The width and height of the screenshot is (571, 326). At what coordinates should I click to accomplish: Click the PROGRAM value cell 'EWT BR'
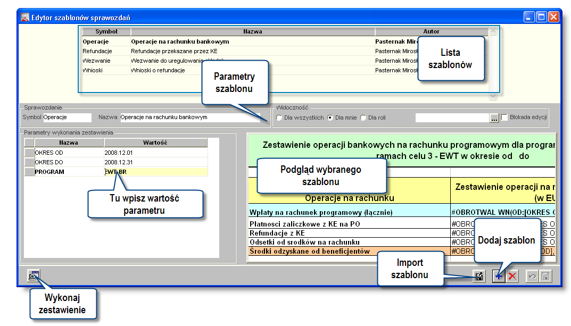tap(155, 172)
